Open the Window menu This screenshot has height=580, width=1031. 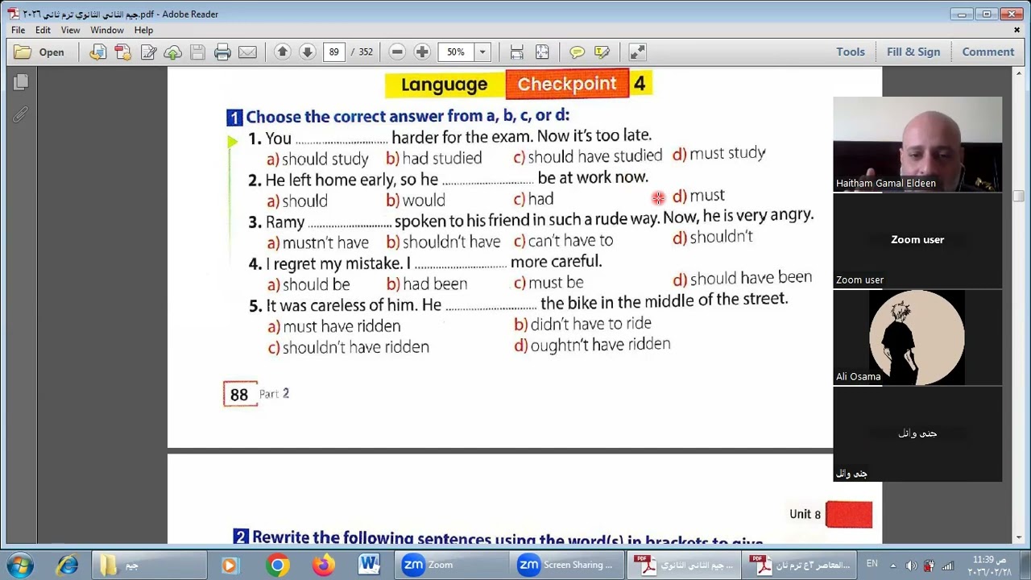point(107,30)
